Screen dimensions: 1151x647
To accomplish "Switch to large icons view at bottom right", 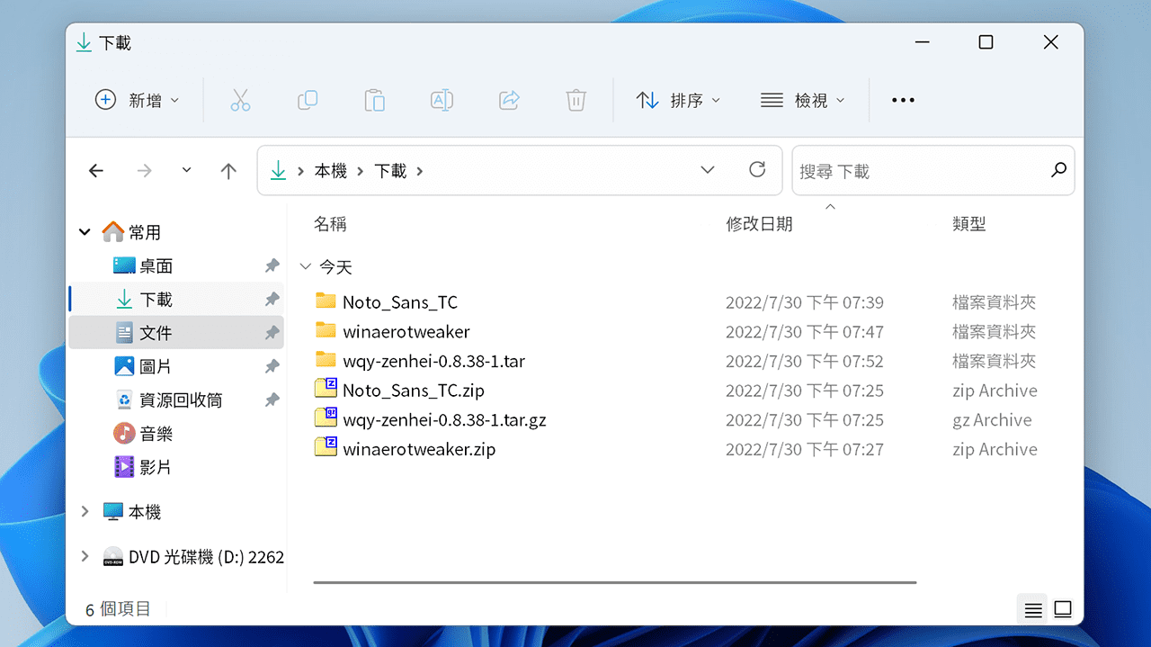I will [1063, 608].
